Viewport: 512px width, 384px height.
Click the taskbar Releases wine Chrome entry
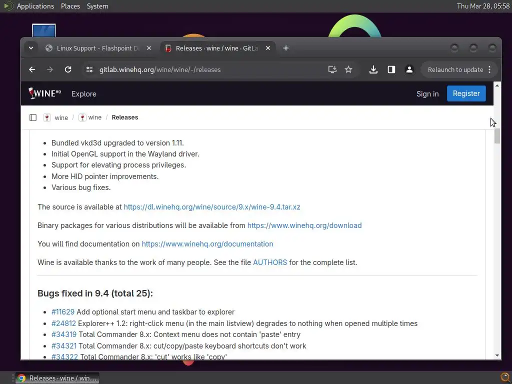tap(57, 378)
